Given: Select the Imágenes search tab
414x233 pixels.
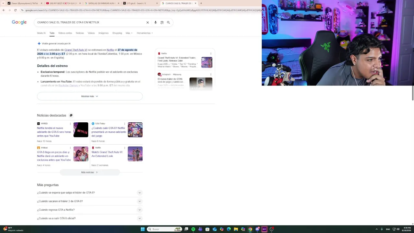Looking at the screenshot, I should [103, 33].
